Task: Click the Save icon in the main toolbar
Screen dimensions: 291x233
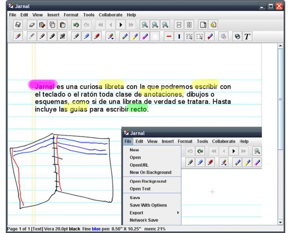Action: pyautogui.click(x=18, y=25)
